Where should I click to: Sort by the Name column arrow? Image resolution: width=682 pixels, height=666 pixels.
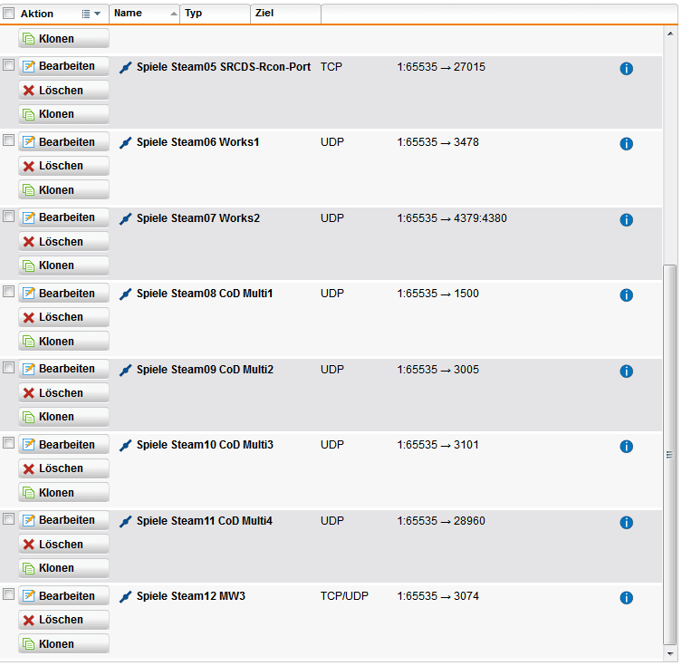(x=173, y=14)
